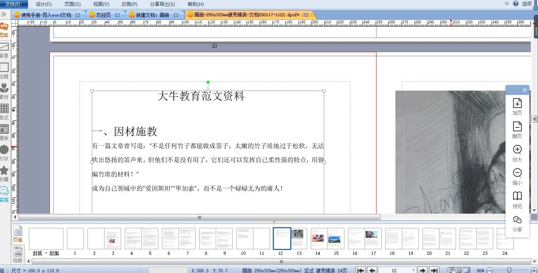Image resolution: width=538 pixels, height=273 pixels.
Task: Go to the next page arrow button
Action: [x=423, y=270]
